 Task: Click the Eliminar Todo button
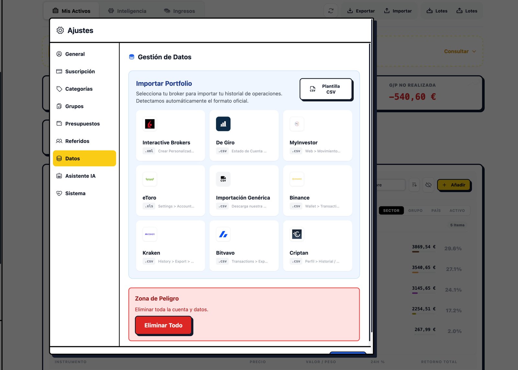click(x=163, y=325)
